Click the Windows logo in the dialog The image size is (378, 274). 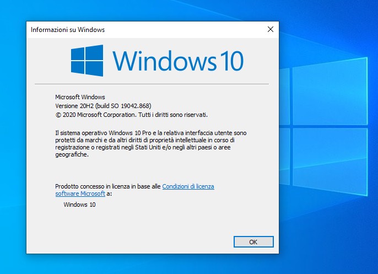pos(87,61)
